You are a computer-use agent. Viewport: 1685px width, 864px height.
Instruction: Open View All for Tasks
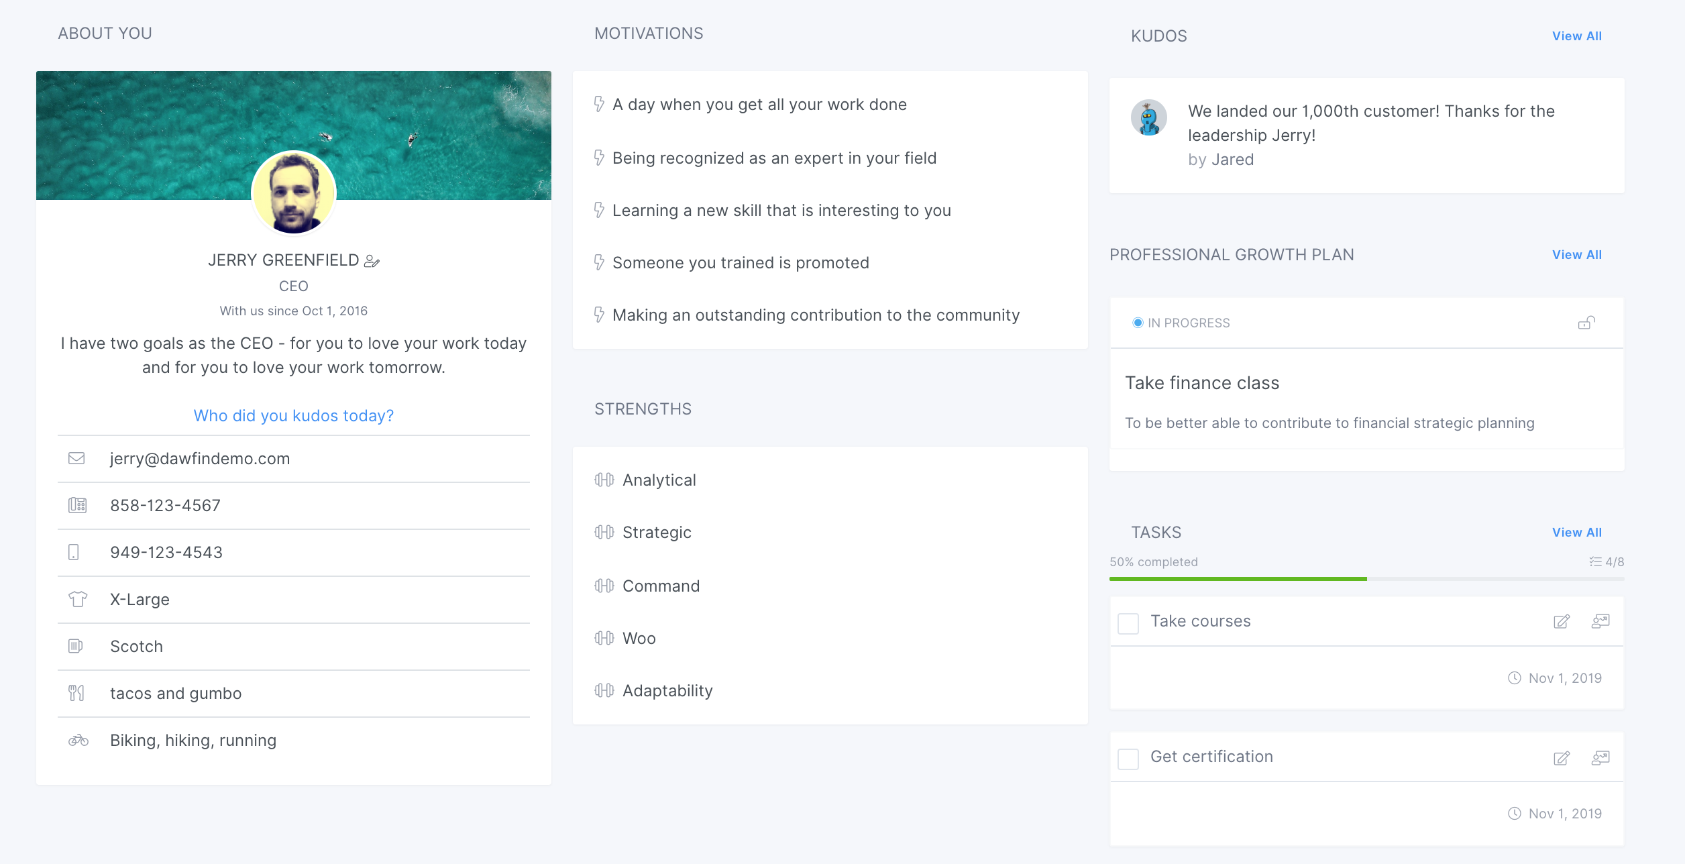1576,533
